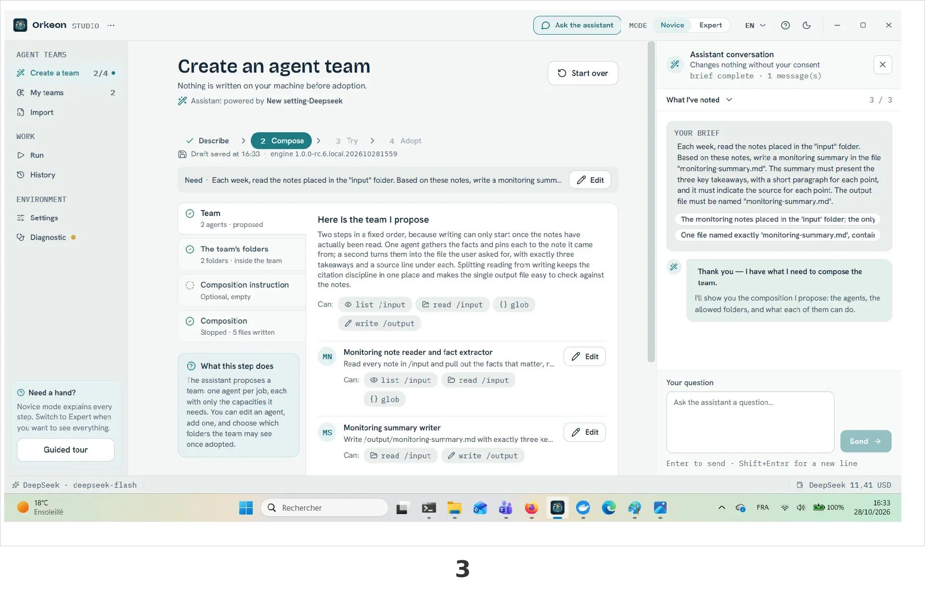Collapse the What I've noted section
Screen dimensions: 925x591
pyautogui.click(x=699, y=100)
